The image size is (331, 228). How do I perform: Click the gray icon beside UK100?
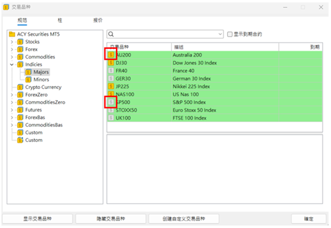111,118
